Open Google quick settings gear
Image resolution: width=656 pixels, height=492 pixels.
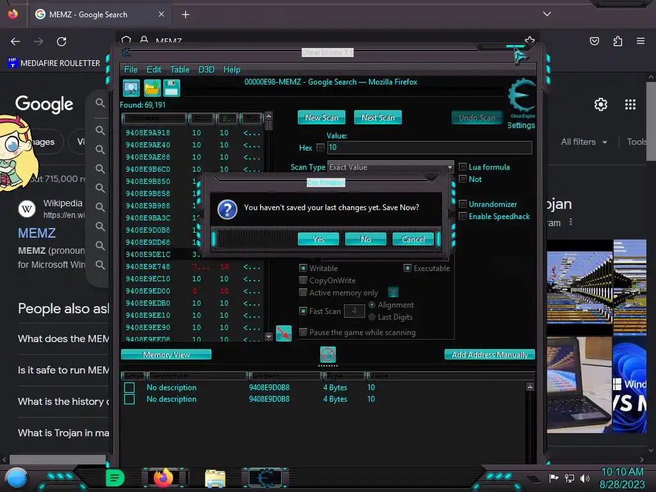601,104
